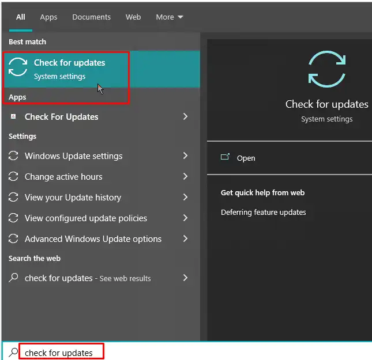Click the sync icon beside Windows Update settings

point(13,156)
